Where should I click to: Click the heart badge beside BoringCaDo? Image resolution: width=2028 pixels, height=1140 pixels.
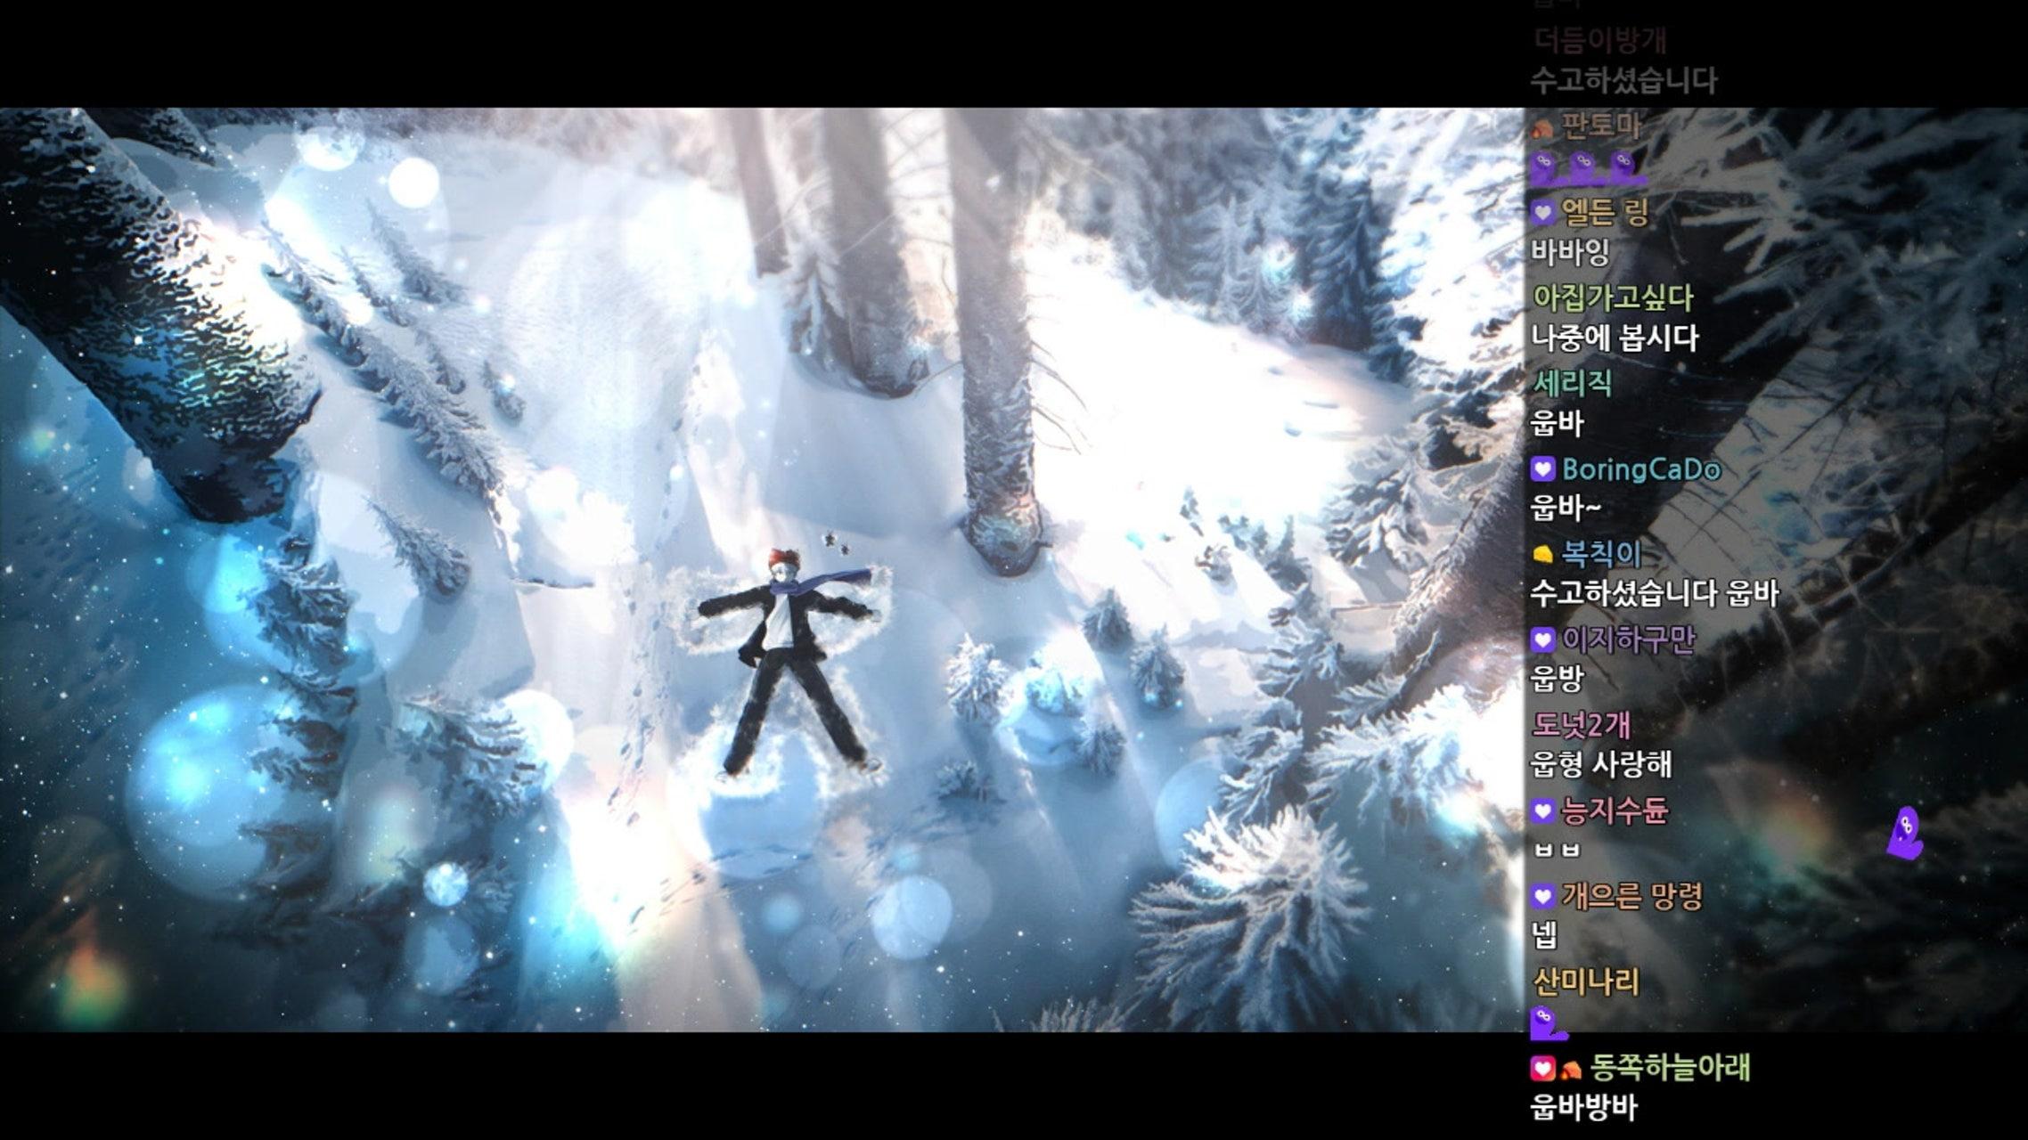(x=1542, y=469)
